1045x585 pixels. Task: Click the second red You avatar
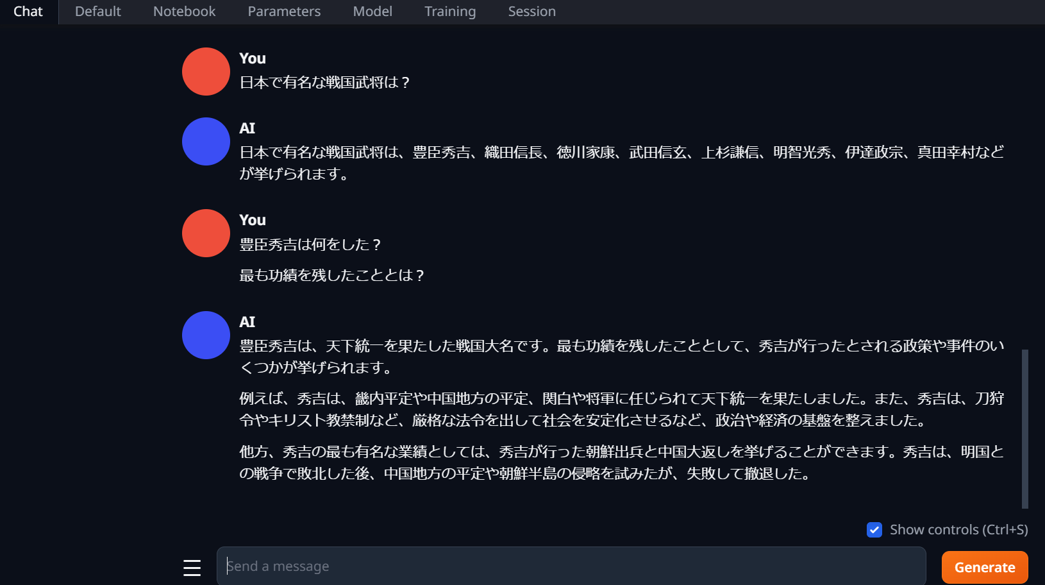pos(206,233)
